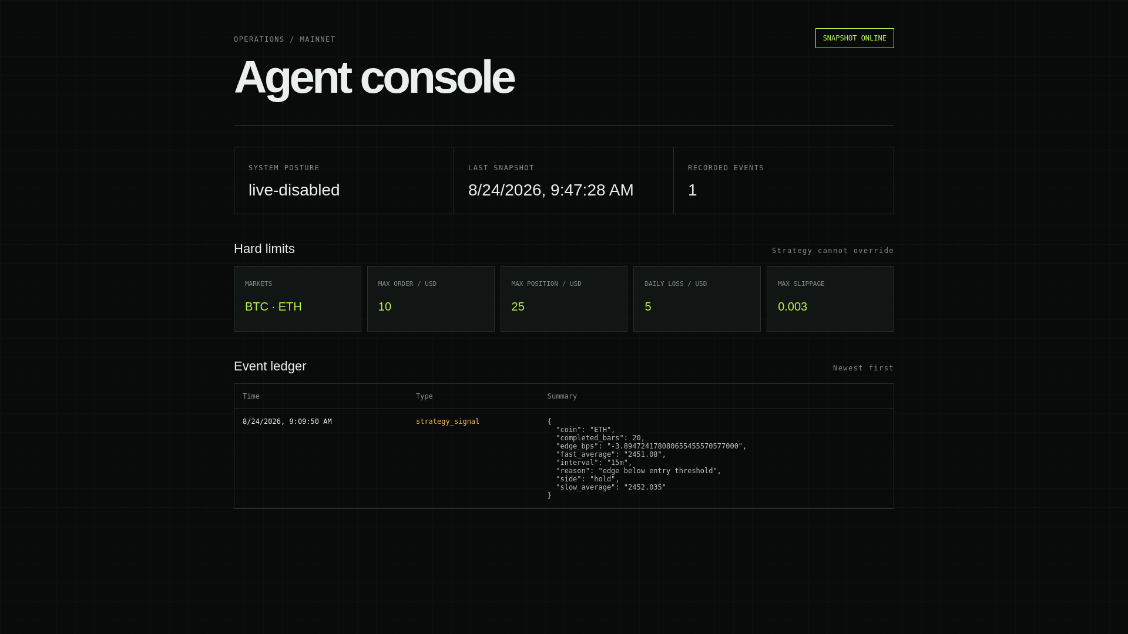Click the OPERATIONS / MAINNET breadcrumb
1128x634 pixels.
coord(284,39)
